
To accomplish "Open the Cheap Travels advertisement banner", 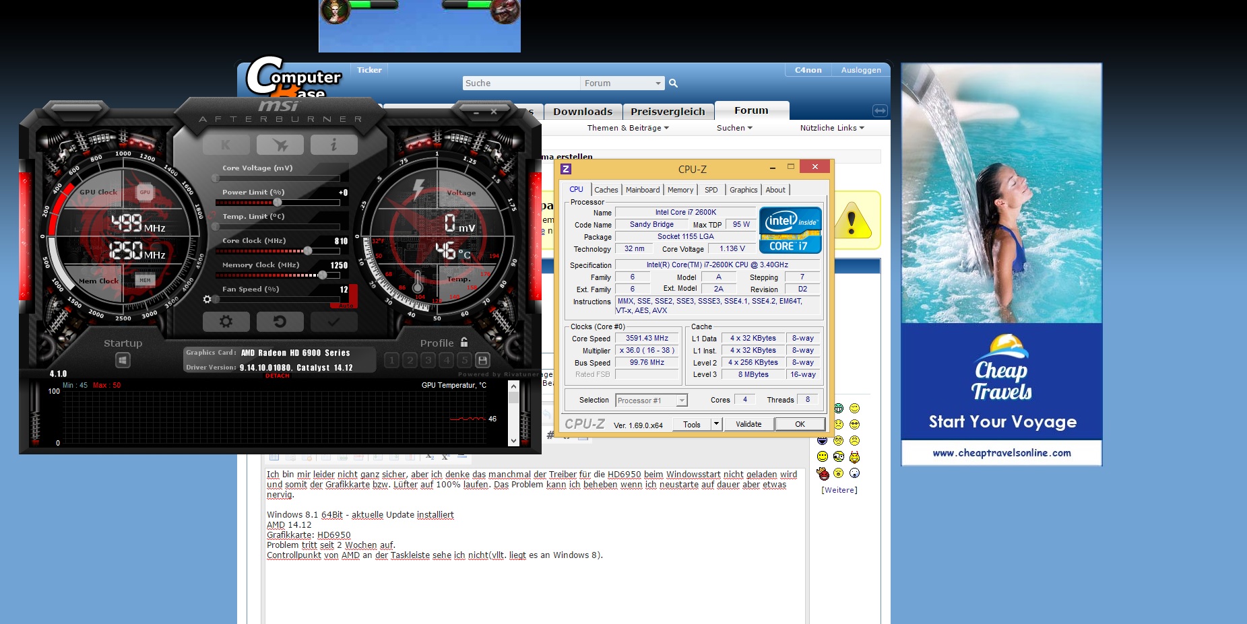I will 1002,265.
